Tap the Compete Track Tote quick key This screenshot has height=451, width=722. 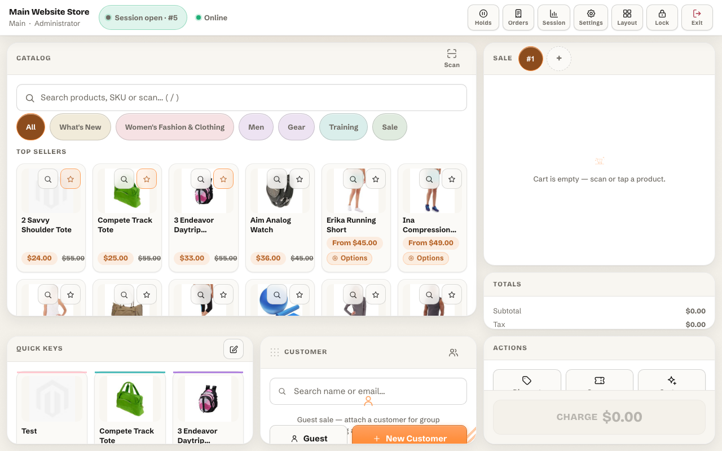130,408
